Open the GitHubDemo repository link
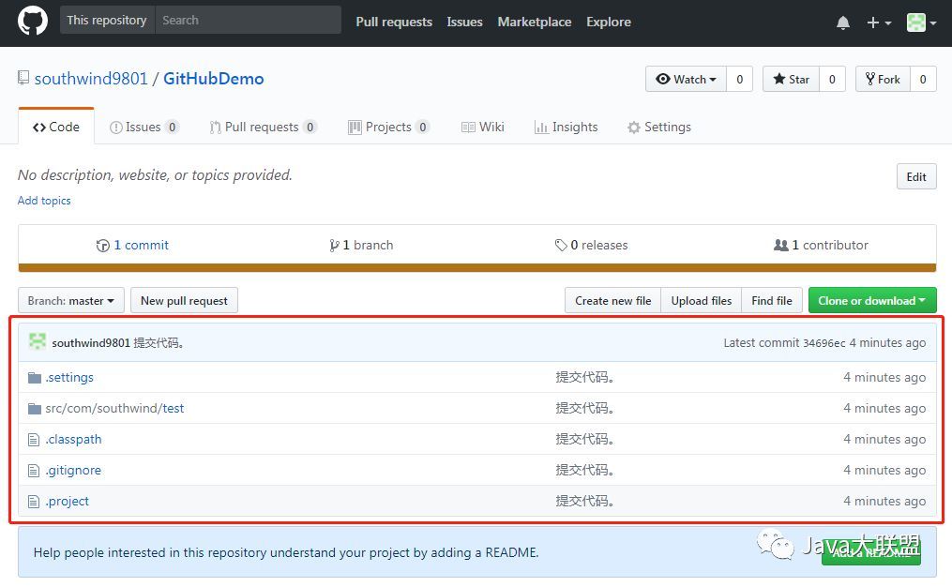This screenshot has height=587, width=952. (x=214, y=79)
